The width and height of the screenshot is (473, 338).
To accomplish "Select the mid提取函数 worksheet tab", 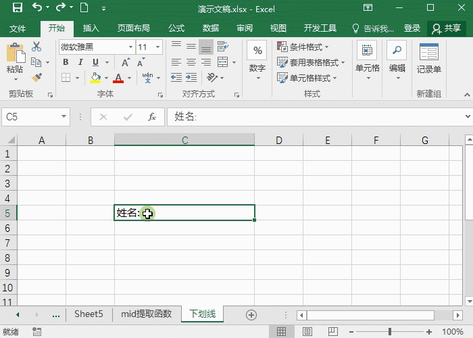I will (x=147, y=314).
